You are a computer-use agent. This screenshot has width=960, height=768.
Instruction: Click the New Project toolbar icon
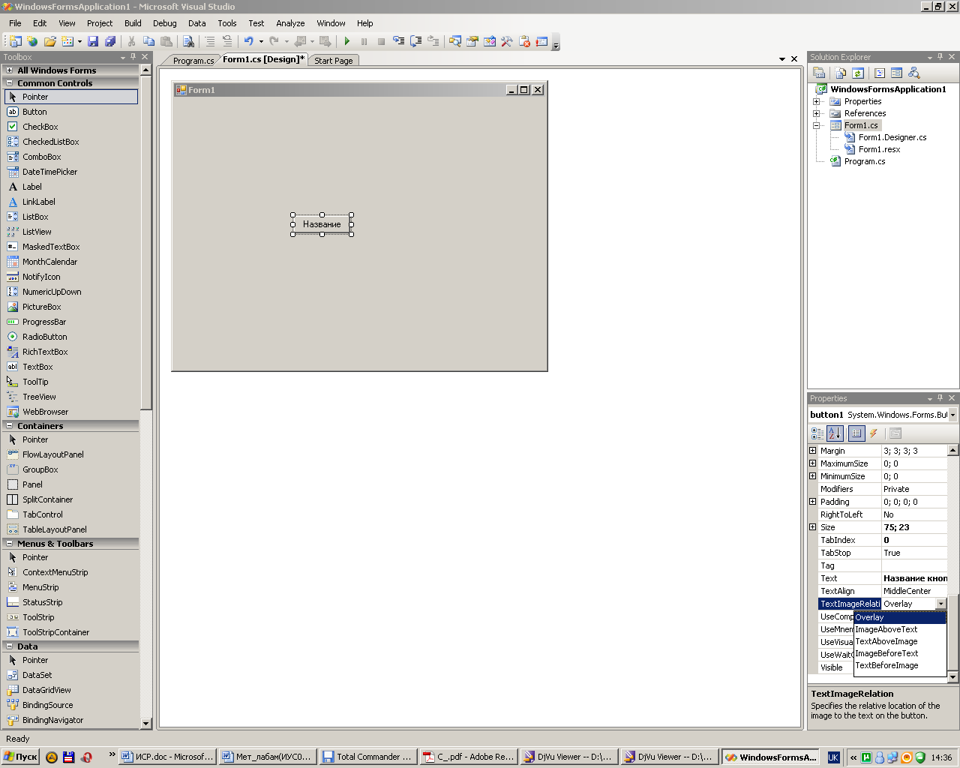[15, 41]
